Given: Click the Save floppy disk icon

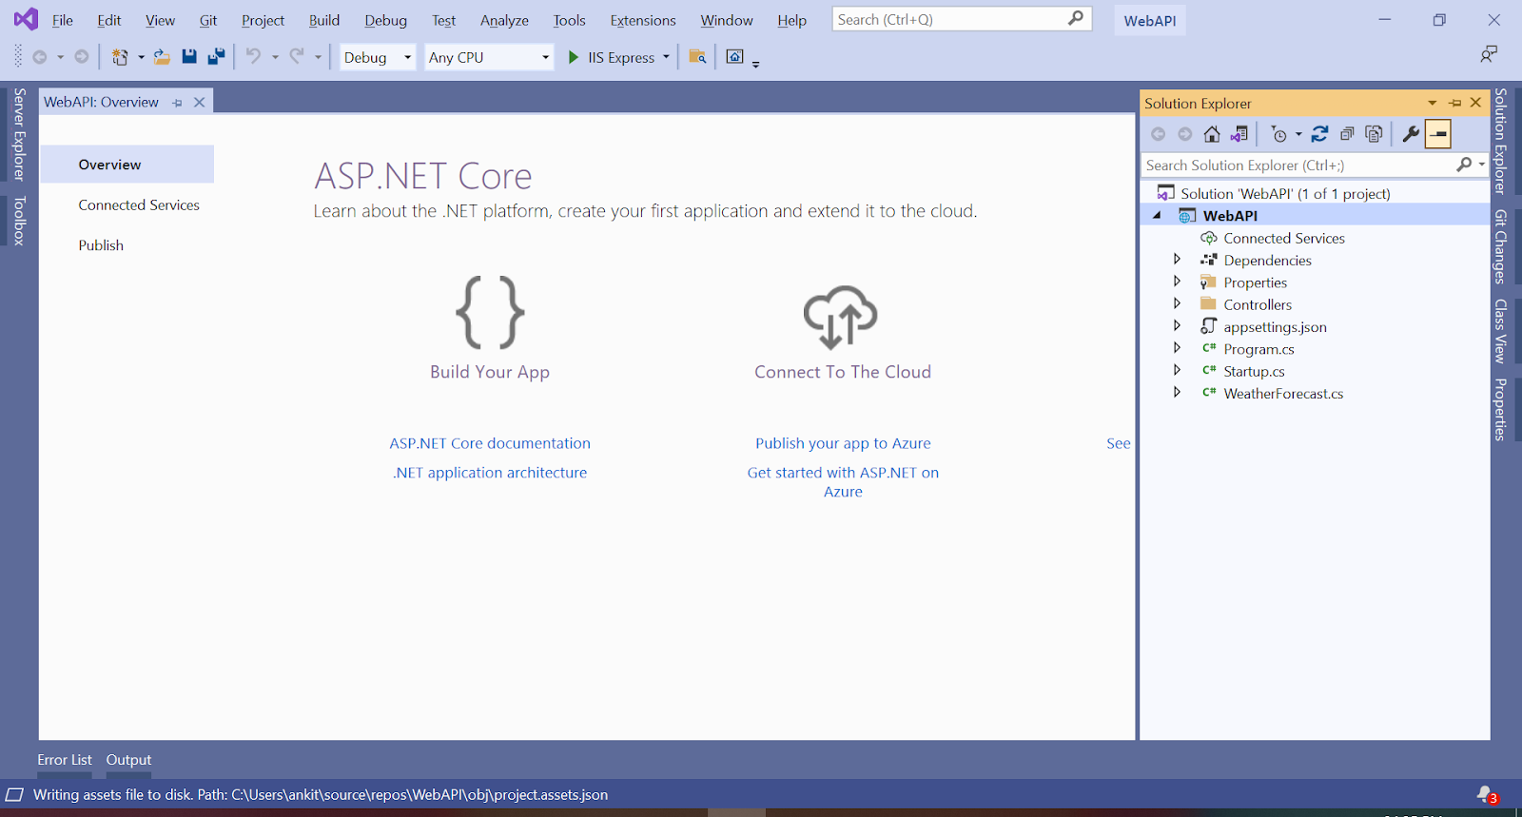Looking at the screenshot, I should coord(189,57).
